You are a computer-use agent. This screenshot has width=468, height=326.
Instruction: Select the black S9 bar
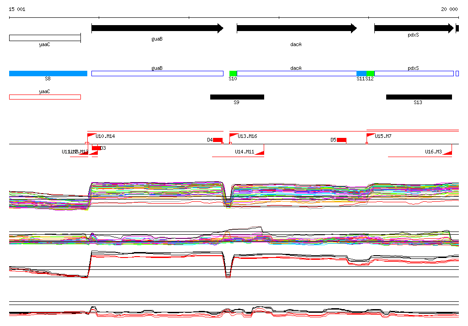point(237,97)
